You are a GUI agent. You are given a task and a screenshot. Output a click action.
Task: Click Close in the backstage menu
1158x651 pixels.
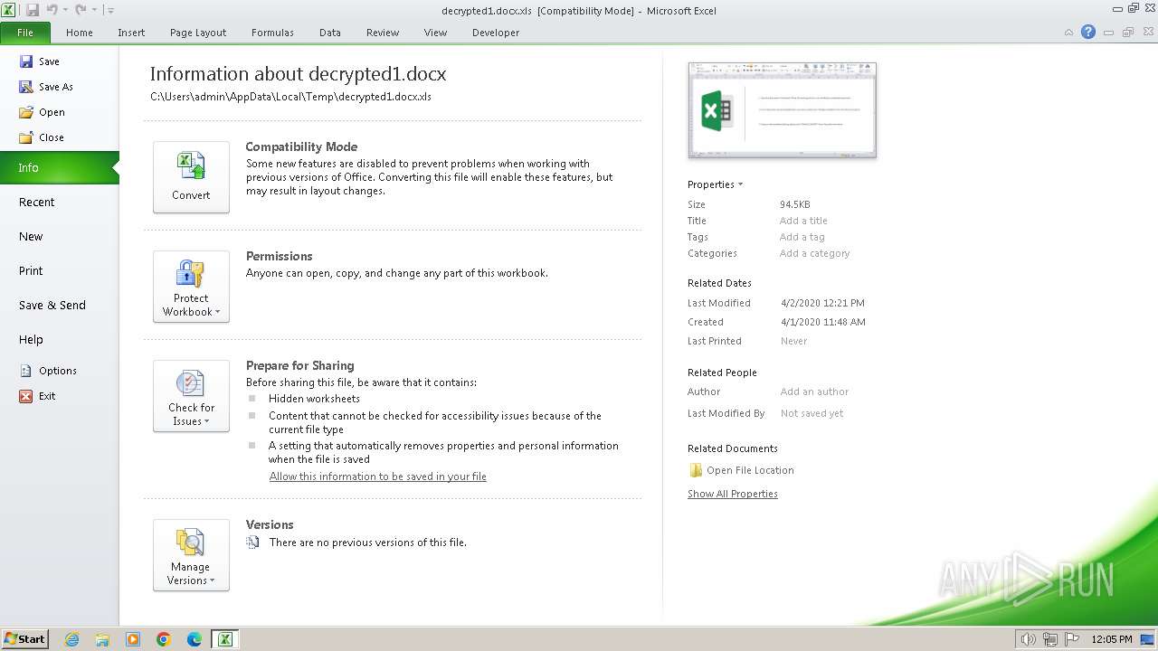[42, 137]
